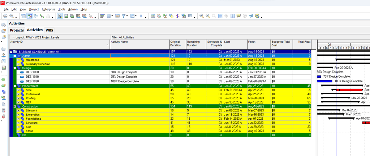This screenshot has width=370, height=156.
Task: Click the Level Resources icon
Action: click(165, 16)
